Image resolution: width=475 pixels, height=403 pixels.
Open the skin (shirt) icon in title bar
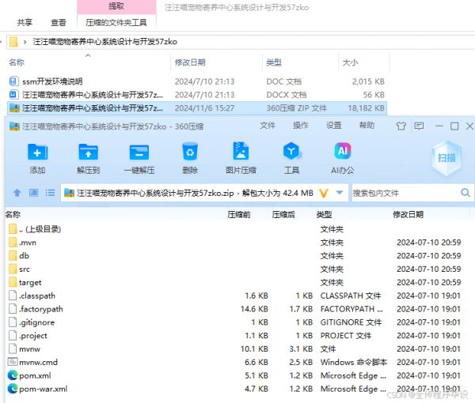click(401, 126)
